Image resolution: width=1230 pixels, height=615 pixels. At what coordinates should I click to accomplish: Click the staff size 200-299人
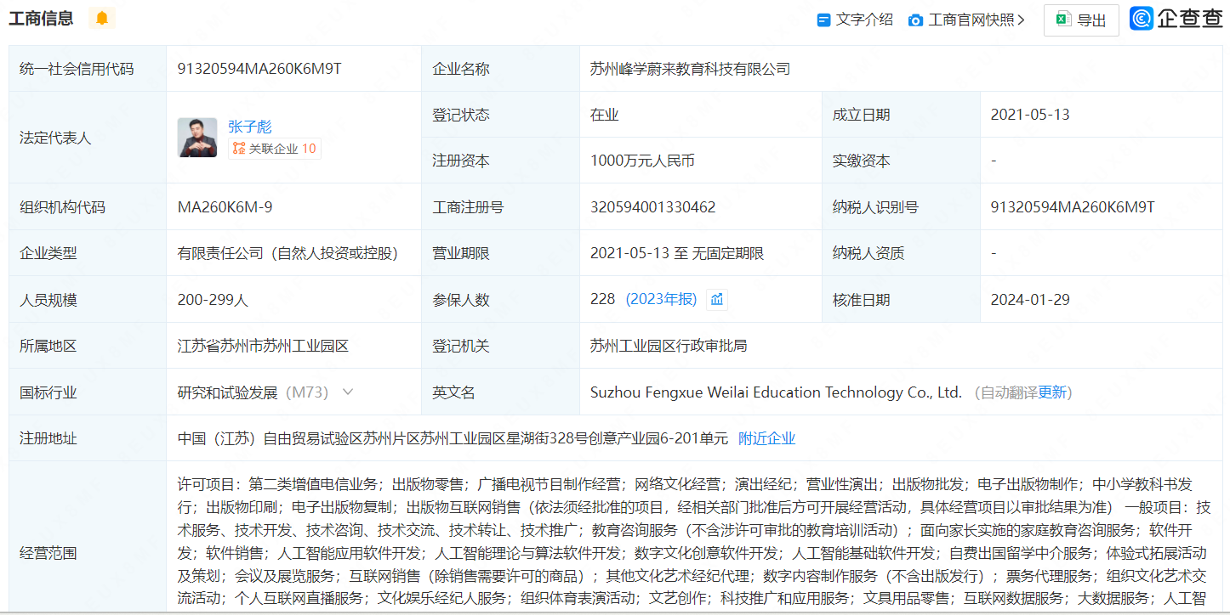pos(213,299)
